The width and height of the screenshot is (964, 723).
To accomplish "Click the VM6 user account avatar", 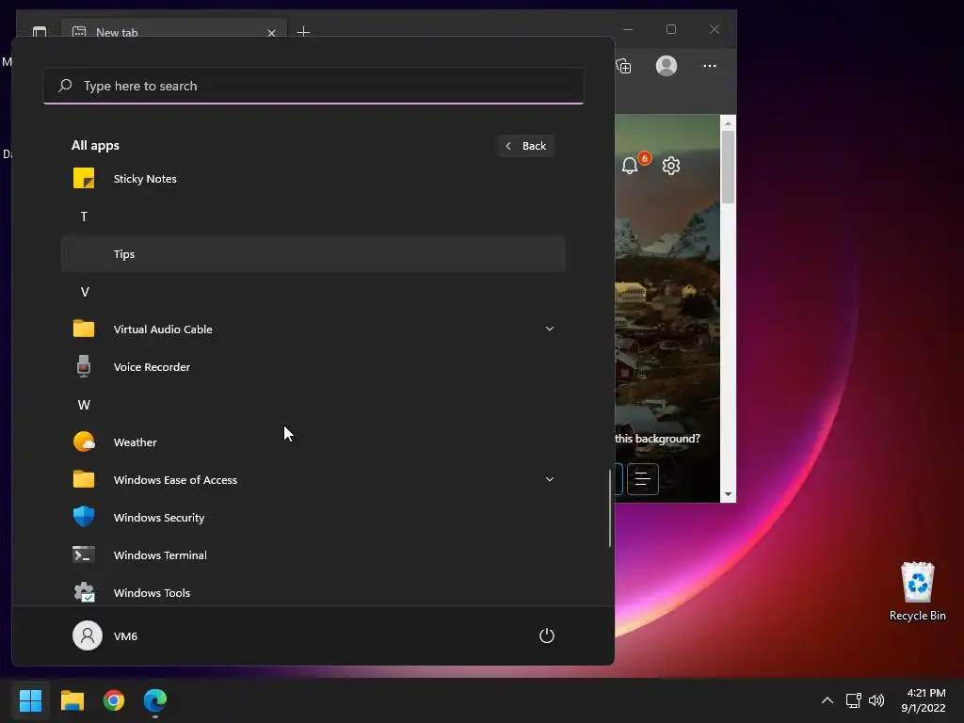I will point(88,635).
